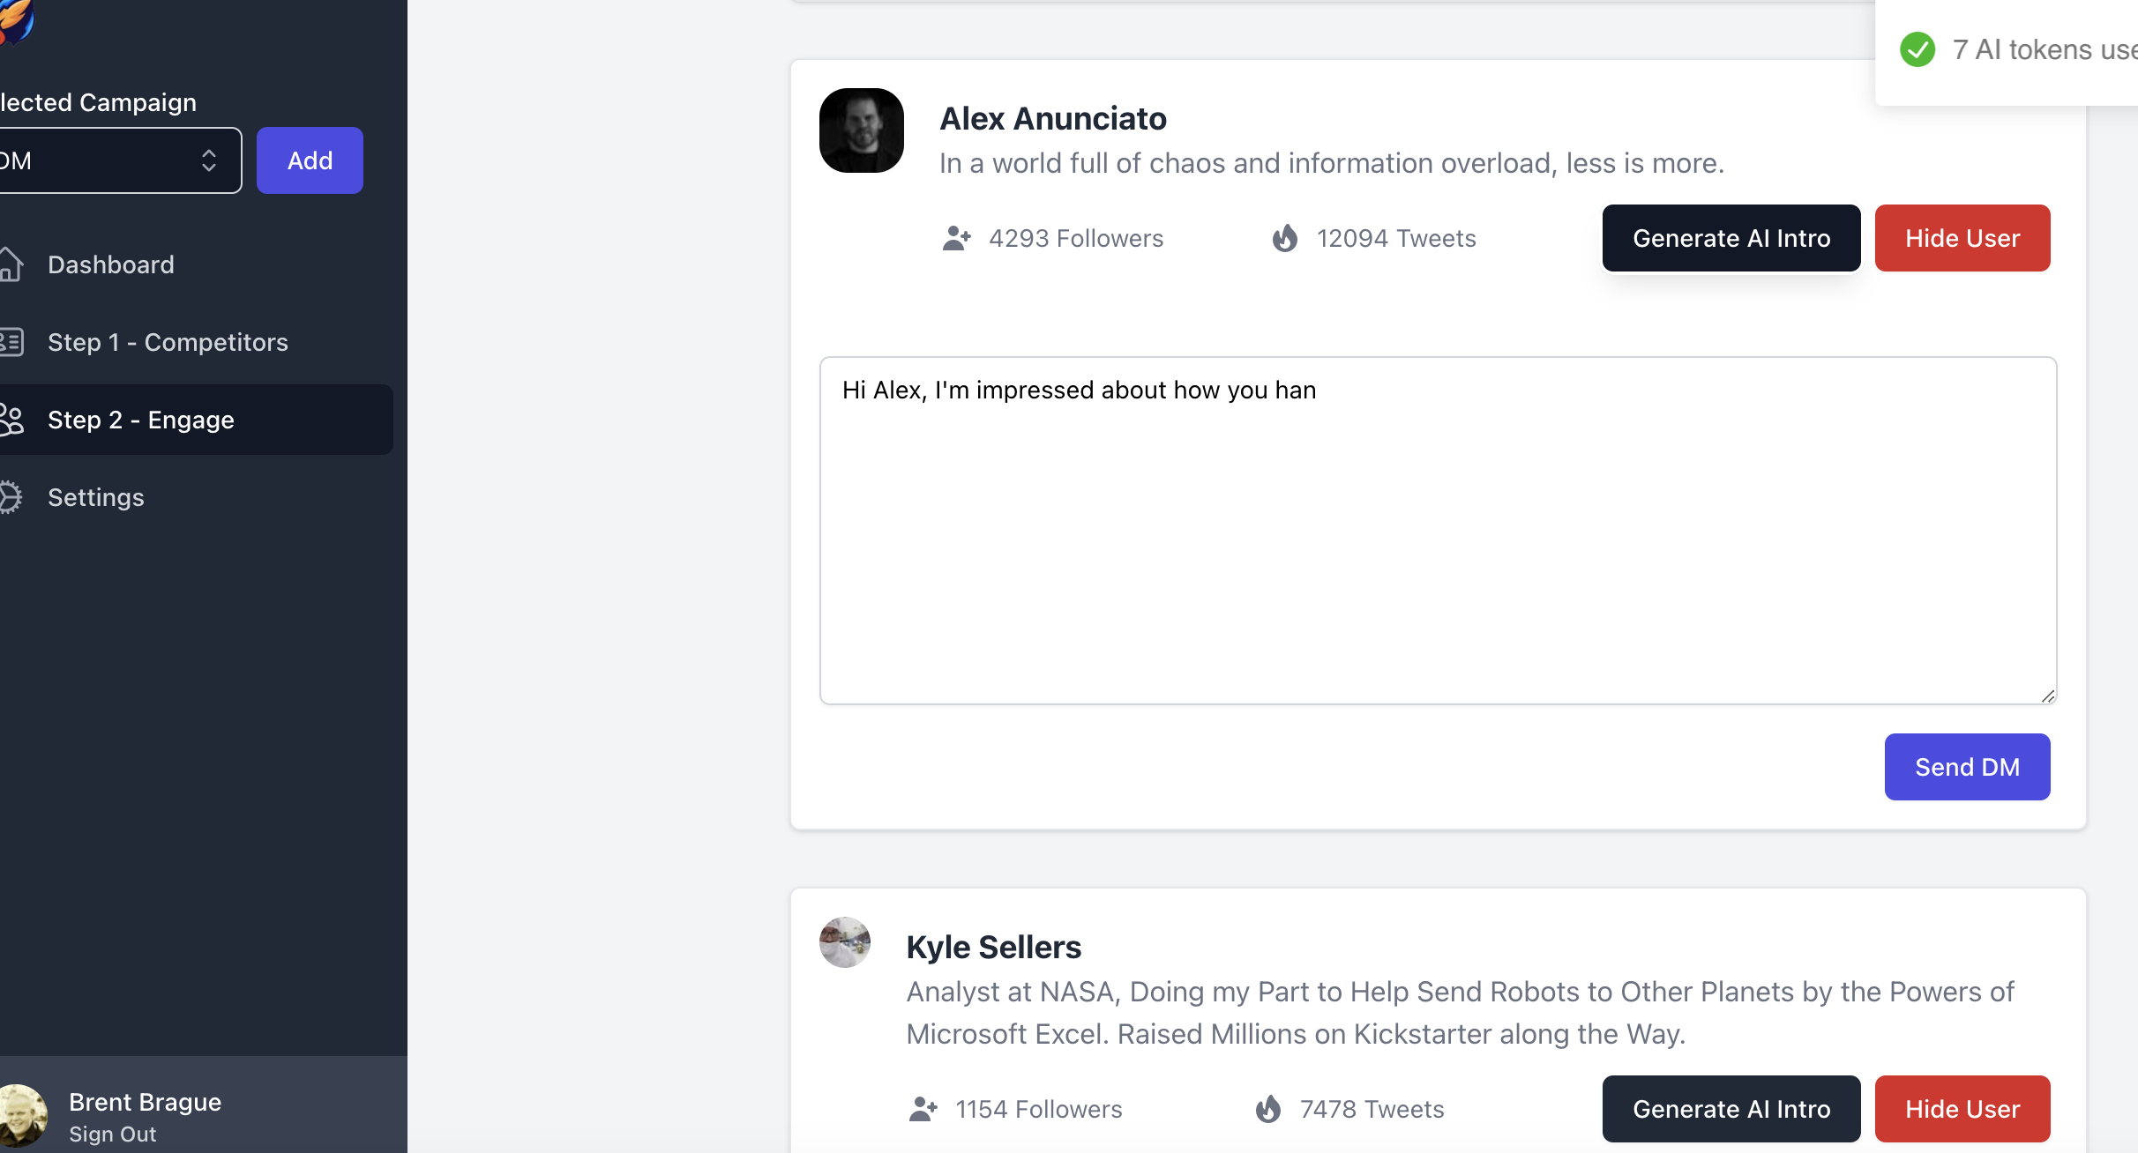Click the Settings gear icon
This screenshot has height=1153, width=2138.
[x=11, y=497]
